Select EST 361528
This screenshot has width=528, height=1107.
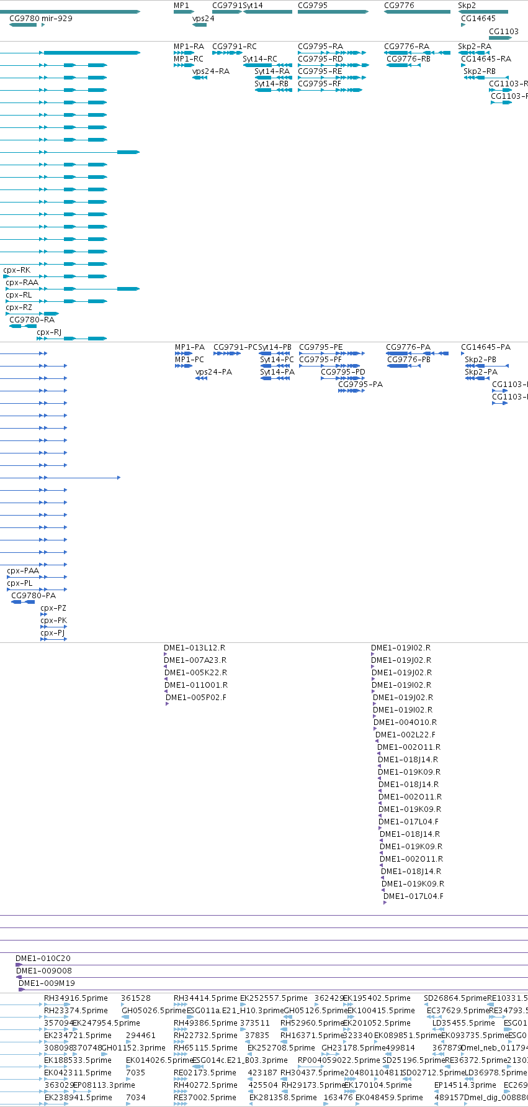(x=136, y=998)
